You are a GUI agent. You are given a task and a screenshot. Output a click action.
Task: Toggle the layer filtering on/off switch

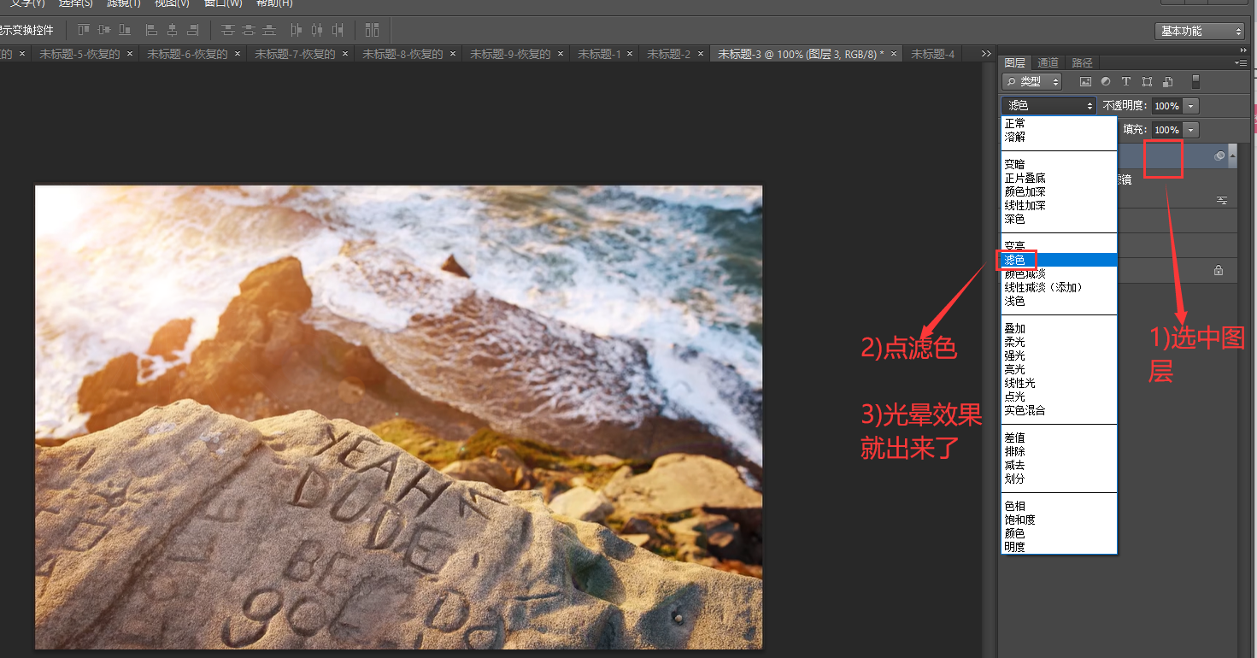point(1195,82)
